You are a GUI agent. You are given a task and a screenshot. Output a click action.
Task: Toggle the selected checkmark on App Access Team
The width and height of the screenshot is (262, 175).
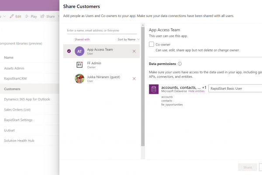(69, 51)
